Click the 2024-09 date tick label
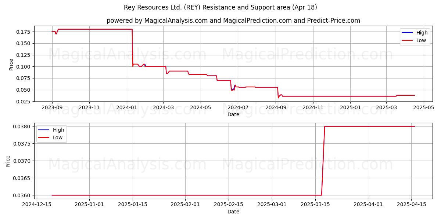Screen dimensions: 441x220 click(x=275, y=107)
